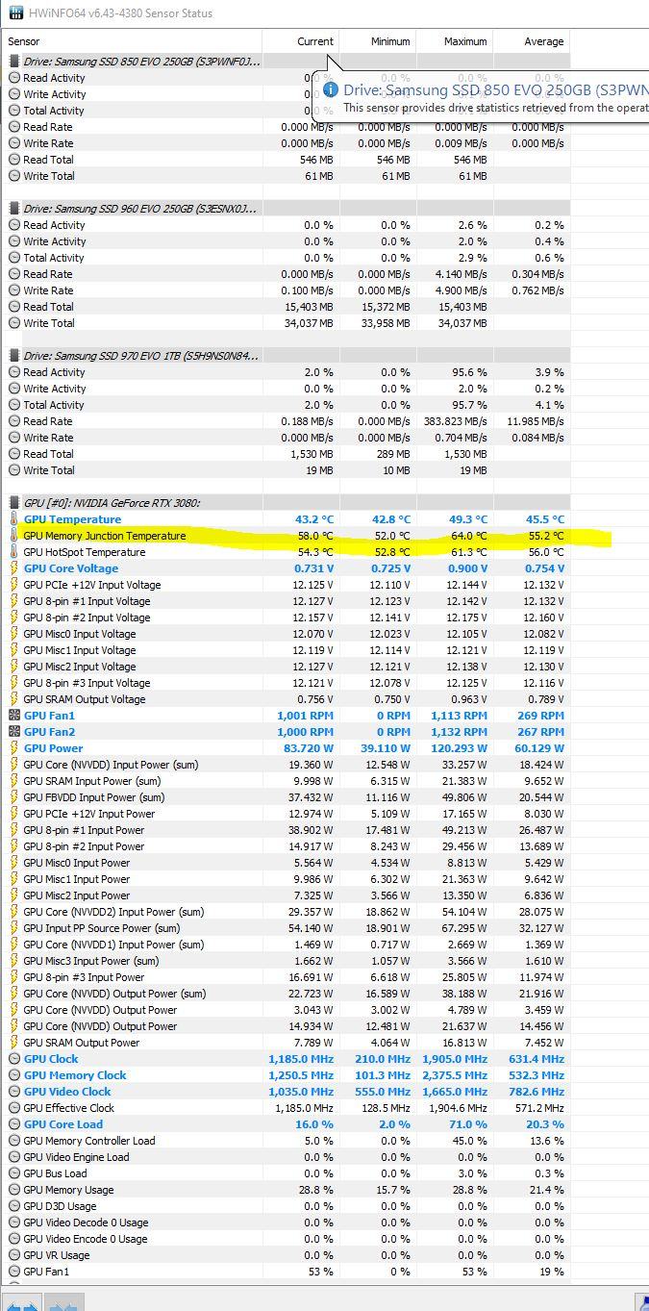
Task: Click the drive icon of the Samsung SSD 960 EVO group
Action: coord(14,209)
